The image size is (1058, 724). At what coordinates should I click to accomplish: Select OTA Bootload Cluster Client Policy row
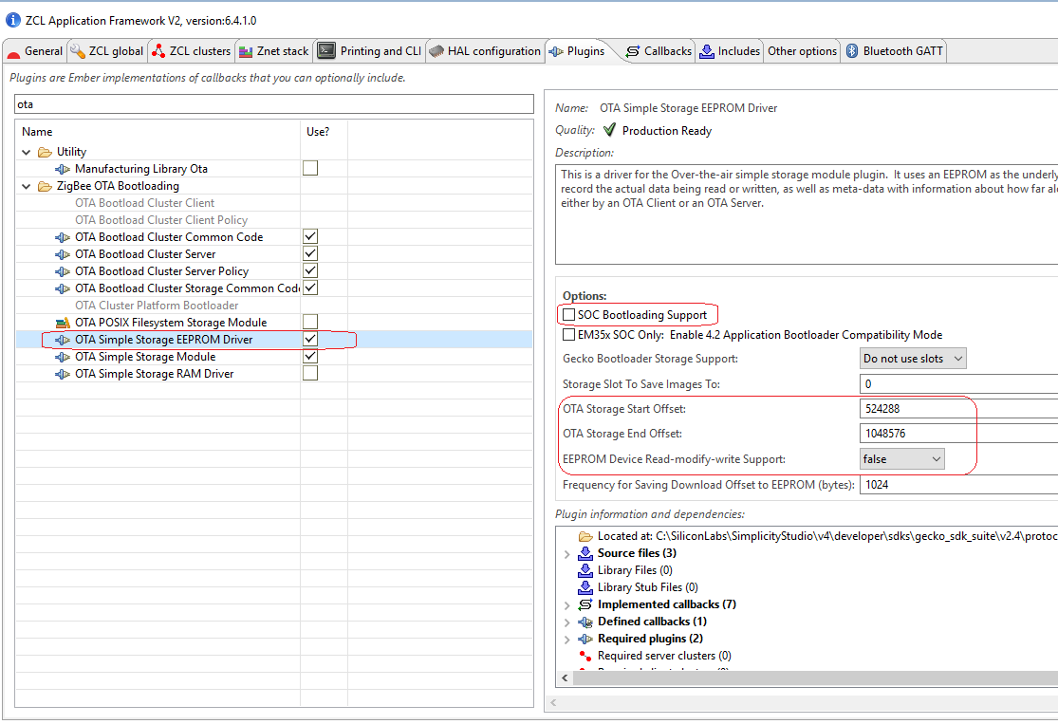click(274, 220)
